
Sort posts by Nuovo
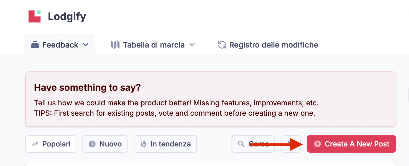click(105, 144)
